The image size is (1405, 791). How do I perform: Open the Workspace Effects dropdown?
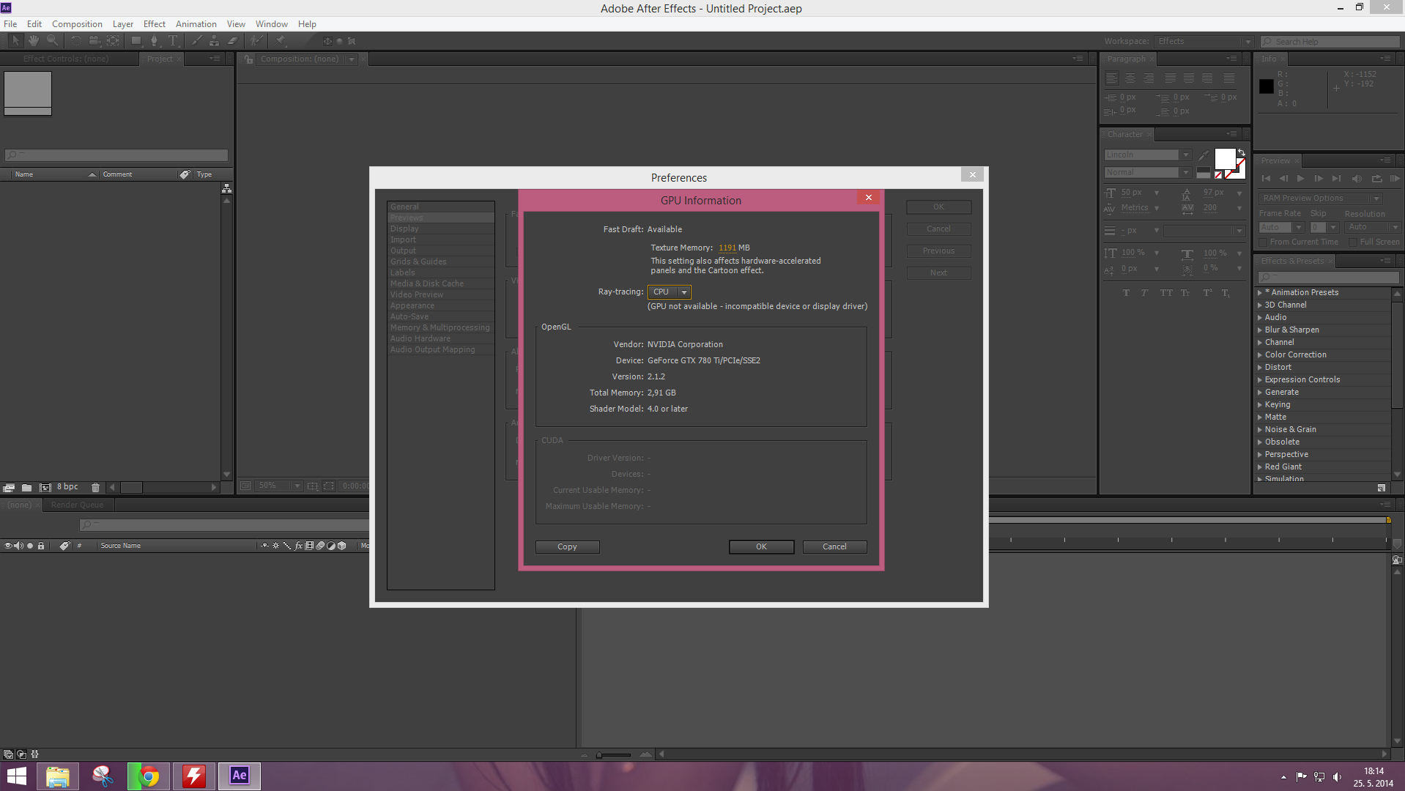point(1204,42)
